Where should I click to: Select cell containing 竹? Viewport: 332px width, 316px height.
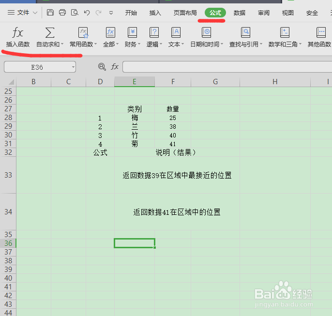pyautogui.click(x=135, y=135)
